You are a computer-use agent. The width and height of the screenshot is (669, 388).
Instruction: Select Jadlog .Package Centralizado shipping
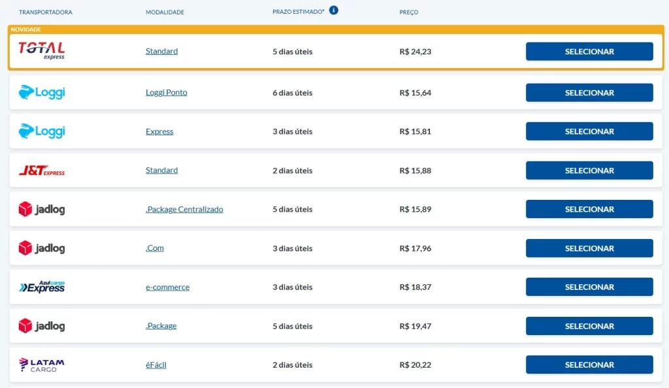pos(589,209)
